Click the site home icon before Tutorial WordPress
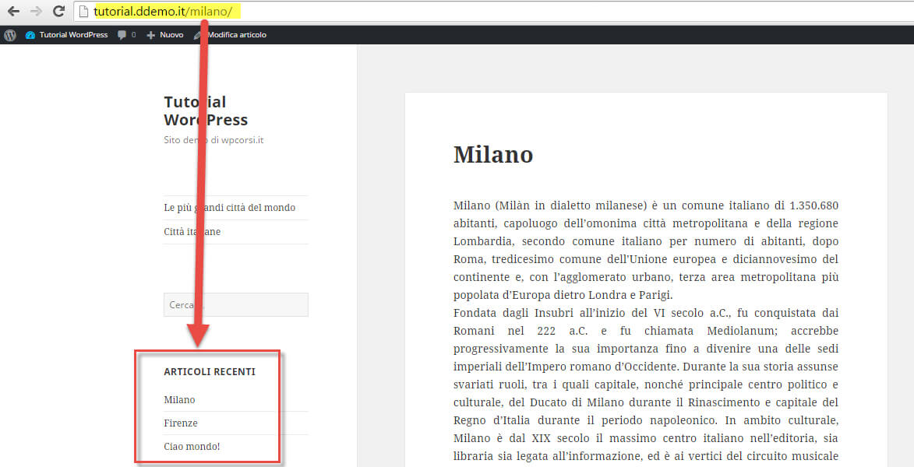 [30, 34]
